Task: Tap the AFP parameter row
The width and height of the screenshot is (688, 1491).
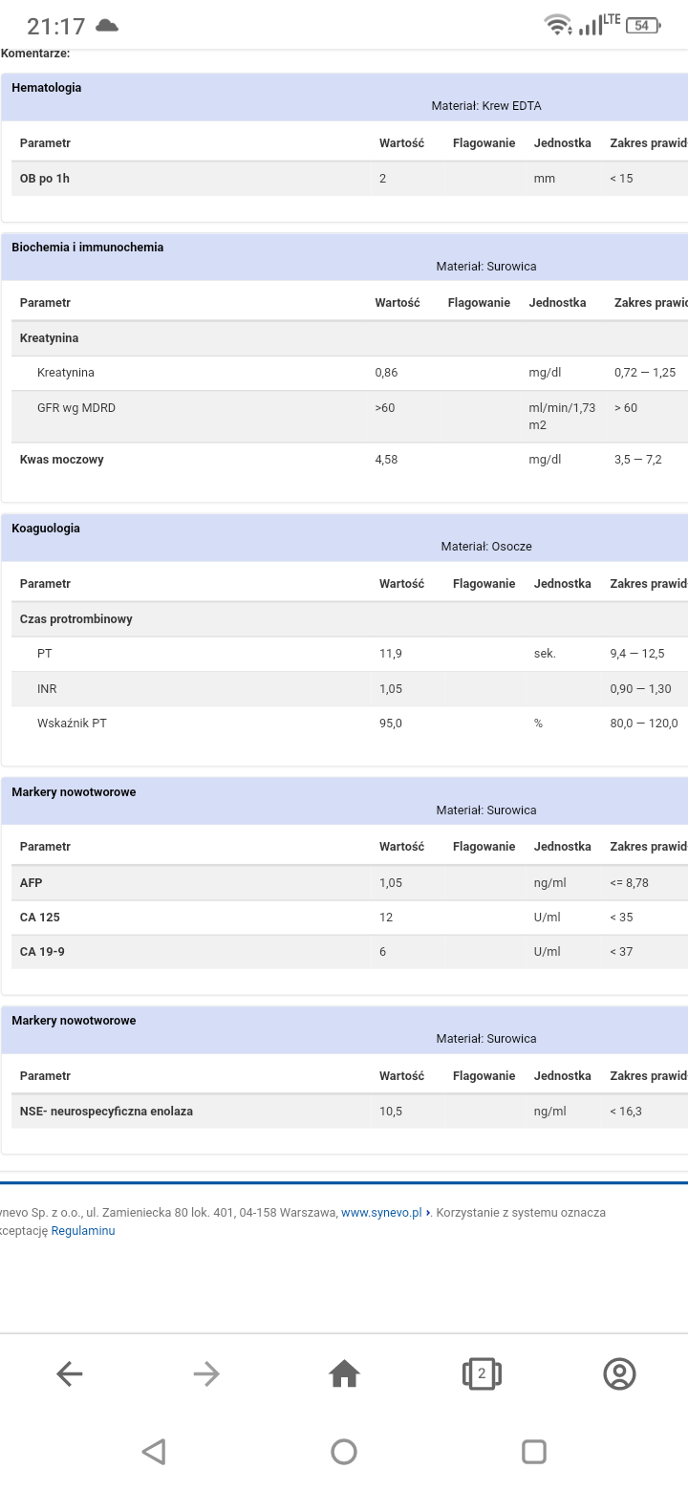Action: click(x=32, y=883)
